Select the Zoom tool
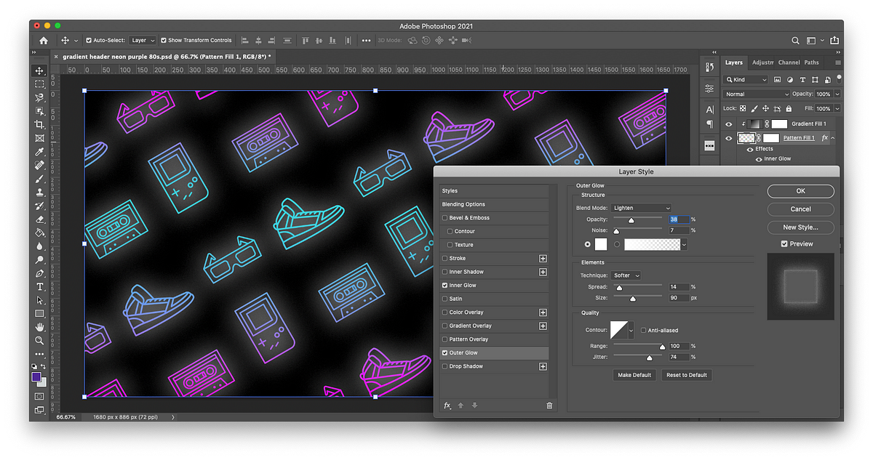The image size is (873, 460). [x=39, y=340]
